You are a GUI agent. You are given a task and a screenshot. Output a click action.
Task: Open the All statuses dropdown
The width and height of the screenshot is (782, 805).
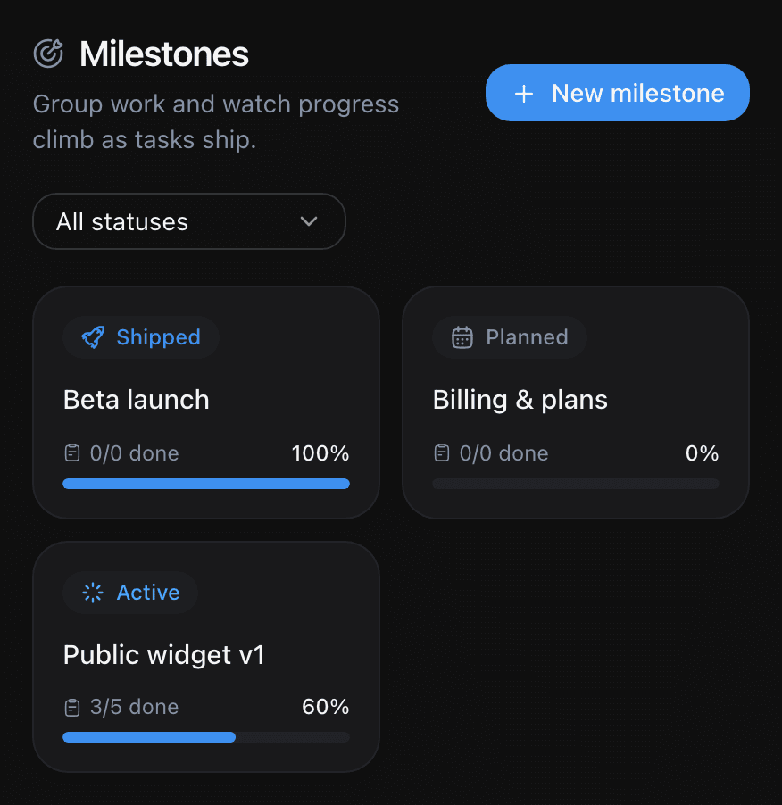pyautogui.click(x=189, y=221)
